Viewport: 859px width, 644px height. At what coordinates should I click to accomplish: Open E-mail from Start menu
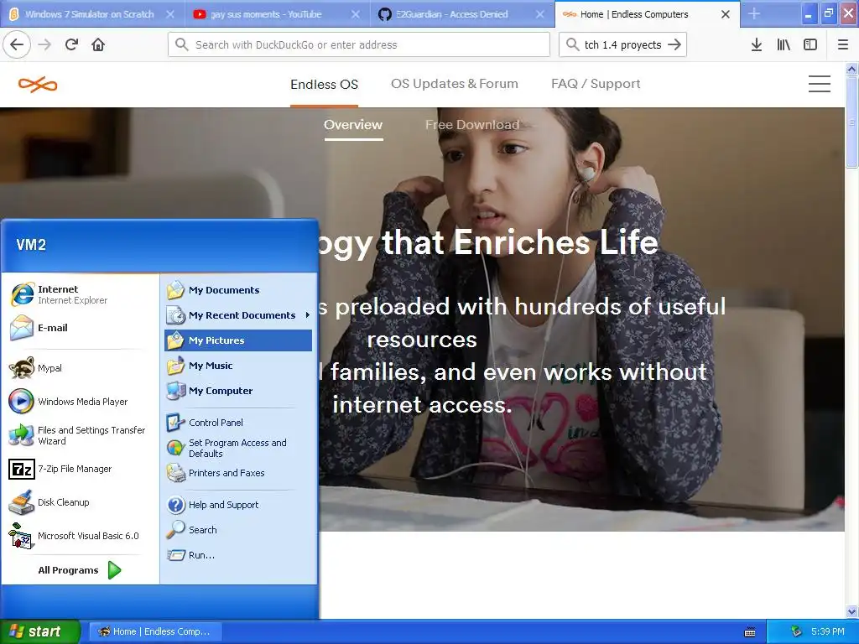80,328
